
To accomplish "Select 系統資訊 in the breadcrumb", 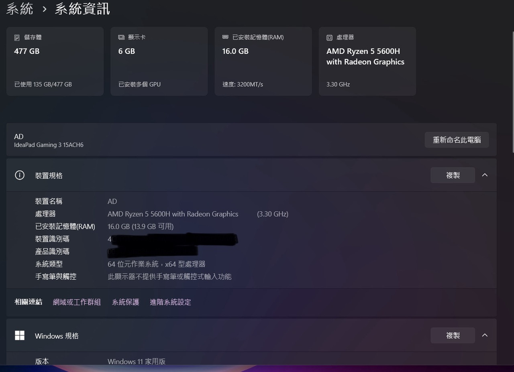I will [82, 8].
